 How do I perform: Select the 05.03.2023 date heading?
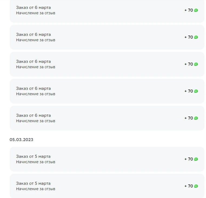pyautogui.click(x=21, y=140)
